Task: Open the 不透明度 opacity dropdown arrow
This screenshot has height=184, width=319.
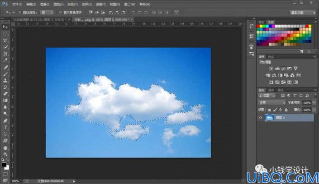Action: 314,103
